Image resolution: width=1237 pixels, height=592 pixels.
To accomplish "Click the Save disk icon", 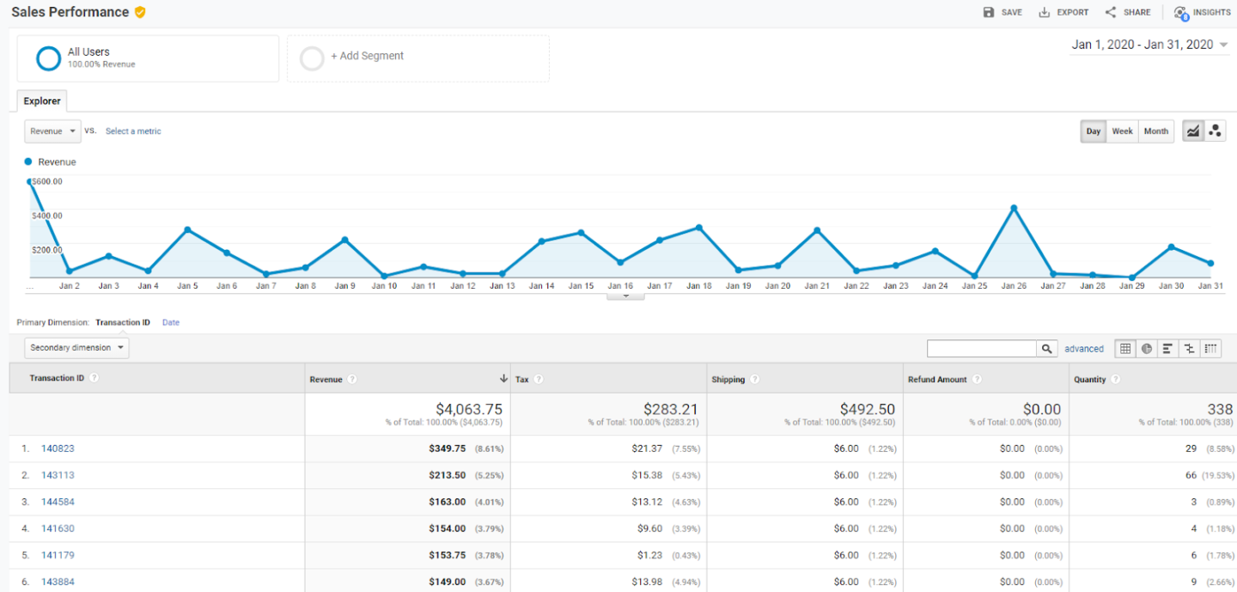I will tap(989, 13).
